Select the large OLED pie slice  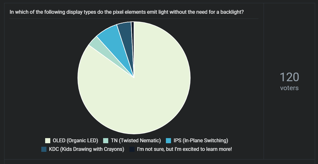[x=142, y=91]
